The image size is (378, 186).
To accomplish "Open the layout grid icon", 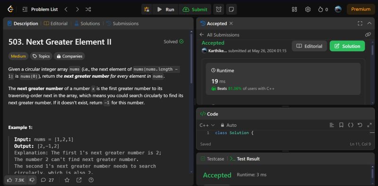I will [x=294, y=9].
